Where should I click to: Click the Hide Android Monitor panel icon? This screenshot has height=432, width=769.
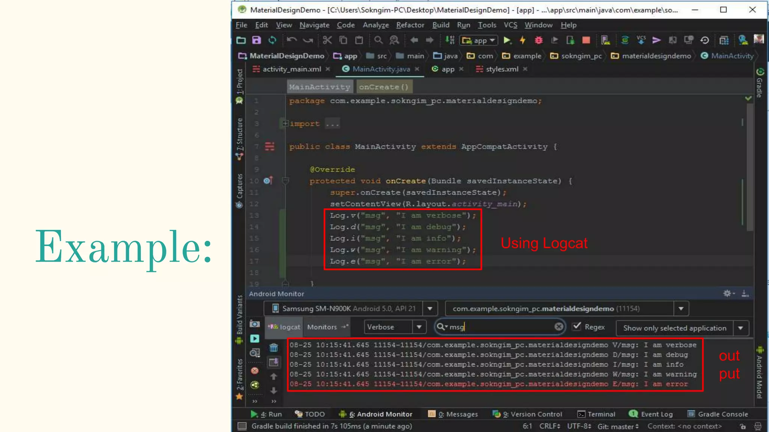pyautogui.click(x=745, y=294)
